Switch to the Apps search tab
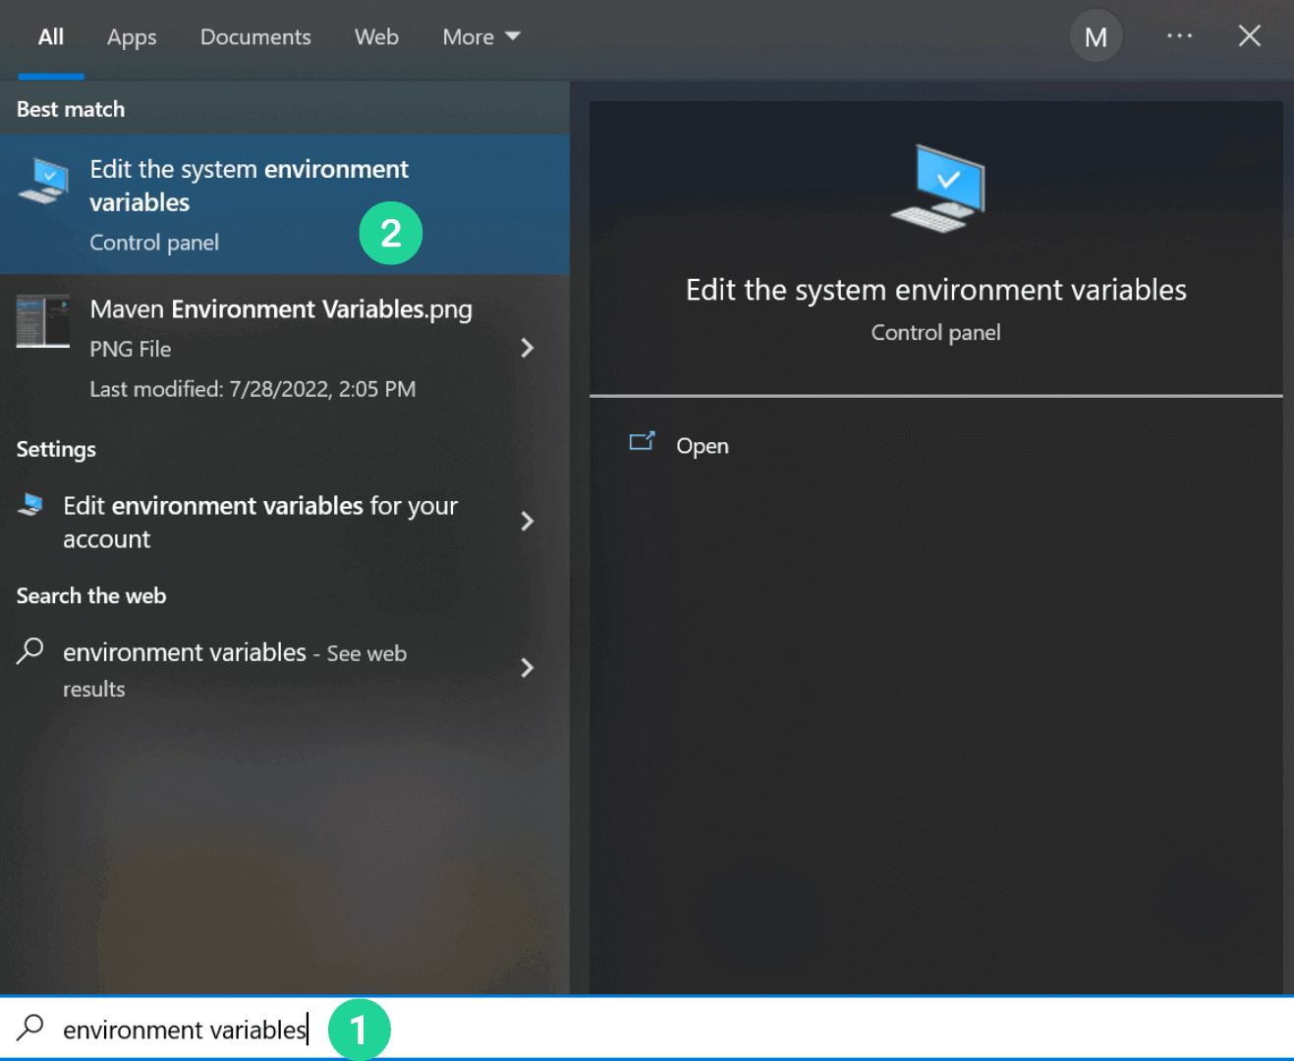The width and height of the screenshot is (1294, 1061). click(132, 37)
